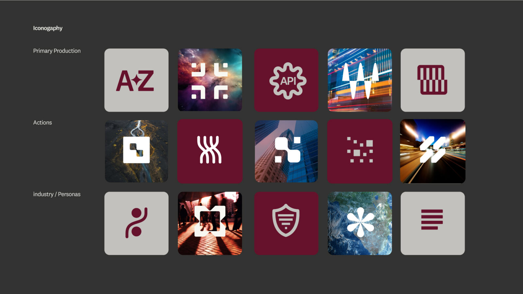Select the scattered pixel squares icon tile
Screen dimensions: 523x294
click(x=360, y=151)
